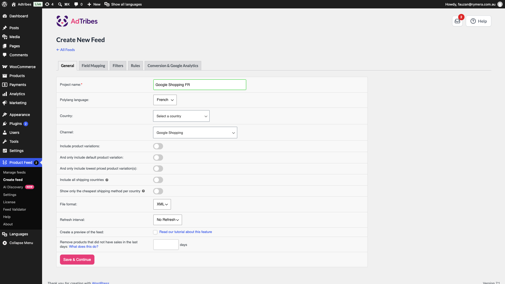Screen dimensions: 505x284
Task: Click the Users icon in sidebar
Action: pyautogui.click(x=5, y=133)
